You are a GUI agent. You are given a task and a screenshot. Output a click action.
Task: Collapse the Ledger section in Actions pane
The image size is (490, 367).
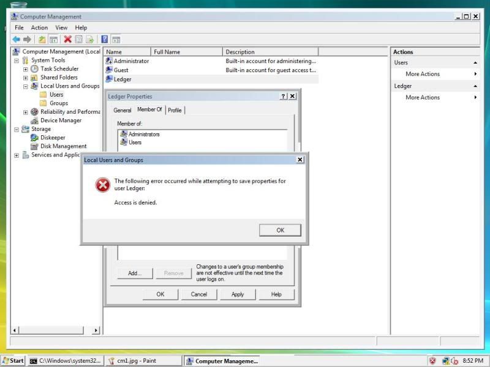coord(475,86)
